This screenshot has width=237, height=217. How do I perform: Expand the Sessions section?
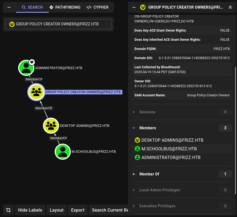pyautogui.click(x=134, y=112)
